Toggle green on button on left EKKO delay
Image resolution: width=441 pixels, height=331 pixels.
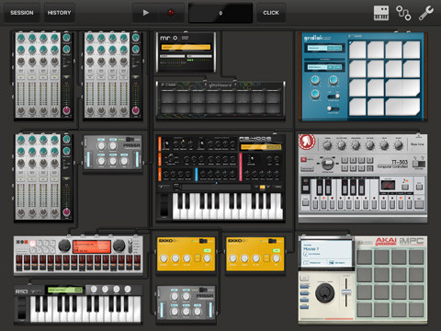(208, 251)
